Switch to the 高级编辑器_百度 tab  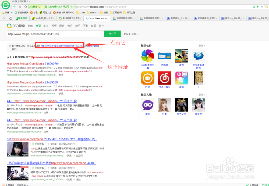pyautogui.click(x=206, y=18)
